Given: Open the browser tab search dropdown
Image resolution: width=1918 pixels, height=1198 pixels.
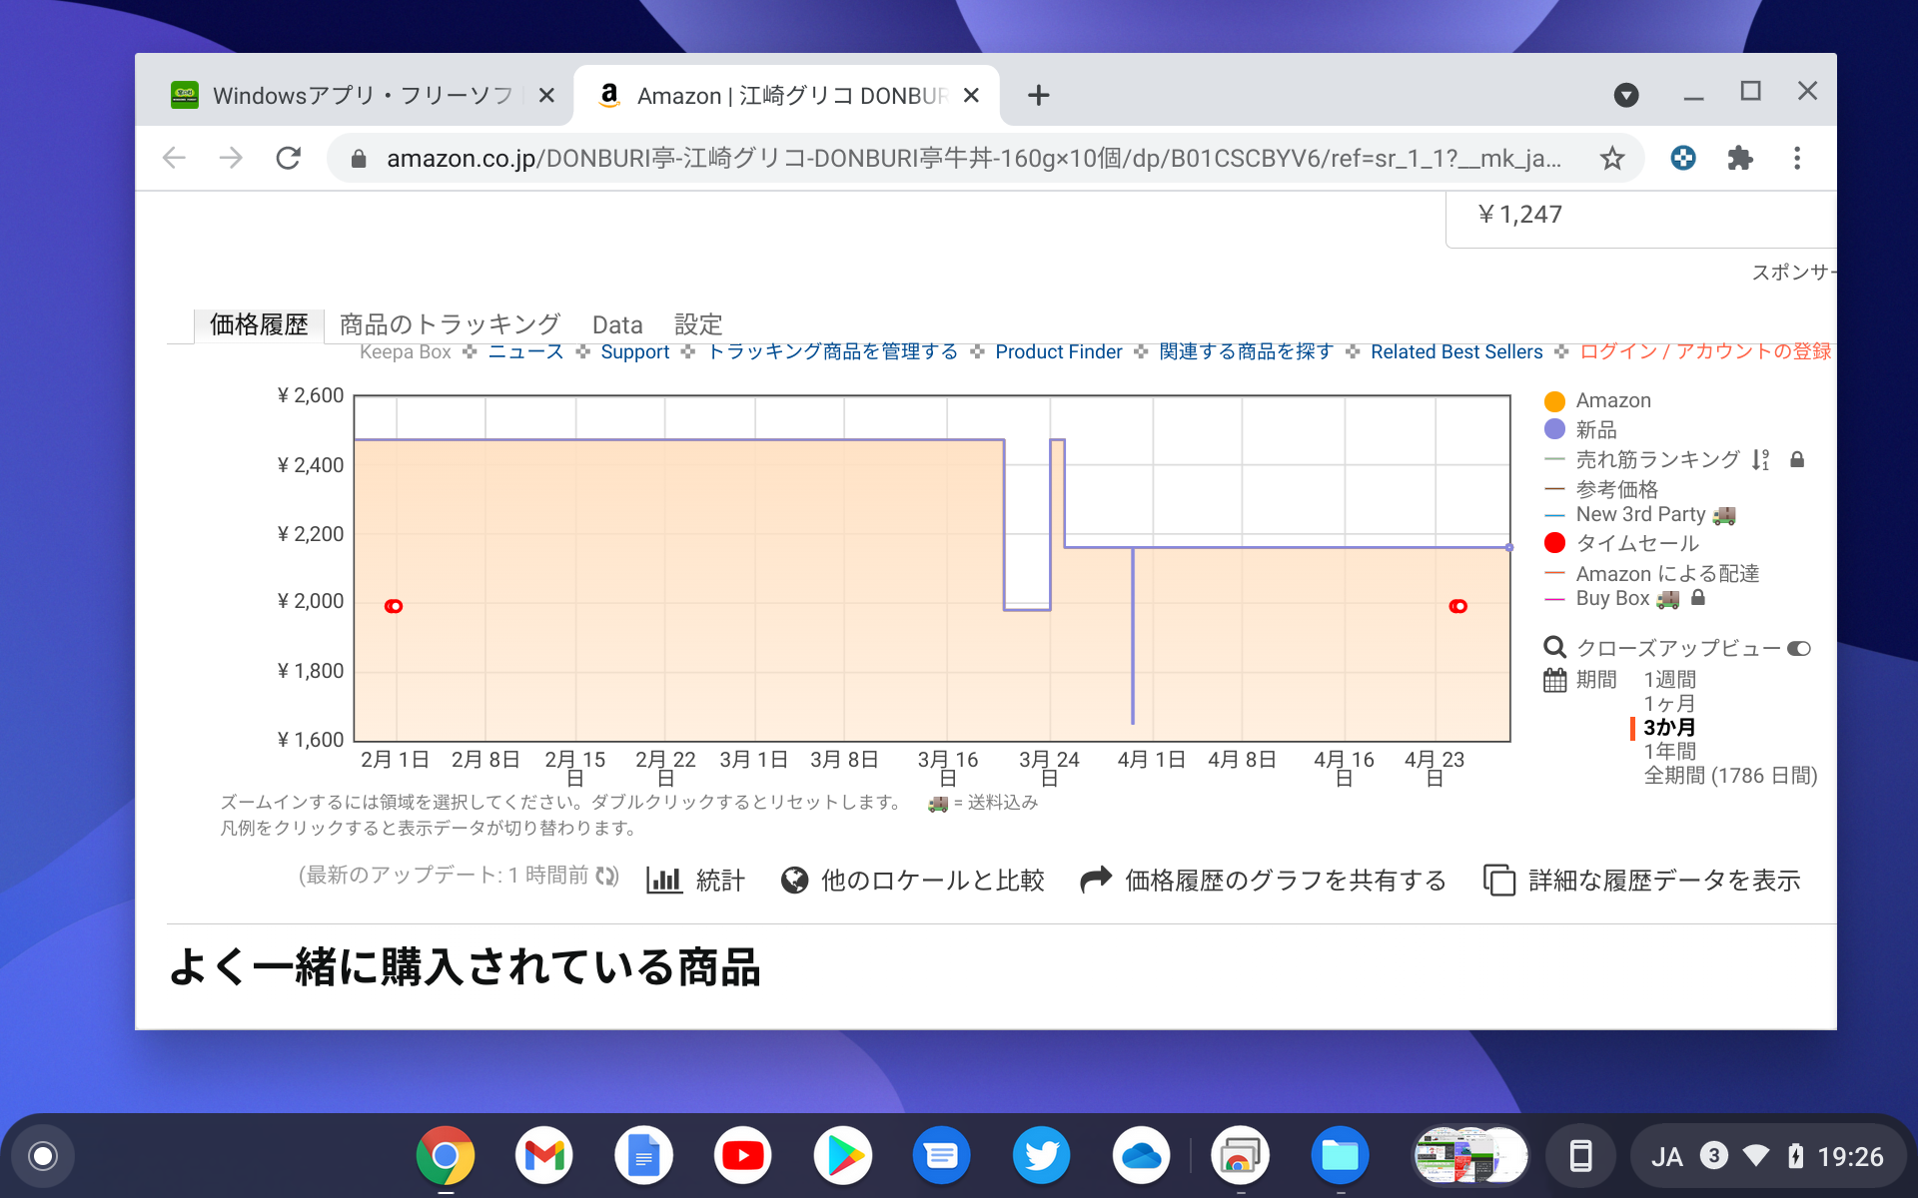Looking at the screenshot, I should tap(1626, 95).
